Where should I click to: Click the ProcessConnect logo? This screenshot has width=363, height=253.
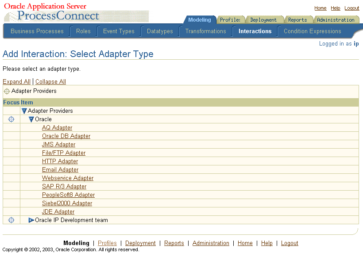pos(58,16)
